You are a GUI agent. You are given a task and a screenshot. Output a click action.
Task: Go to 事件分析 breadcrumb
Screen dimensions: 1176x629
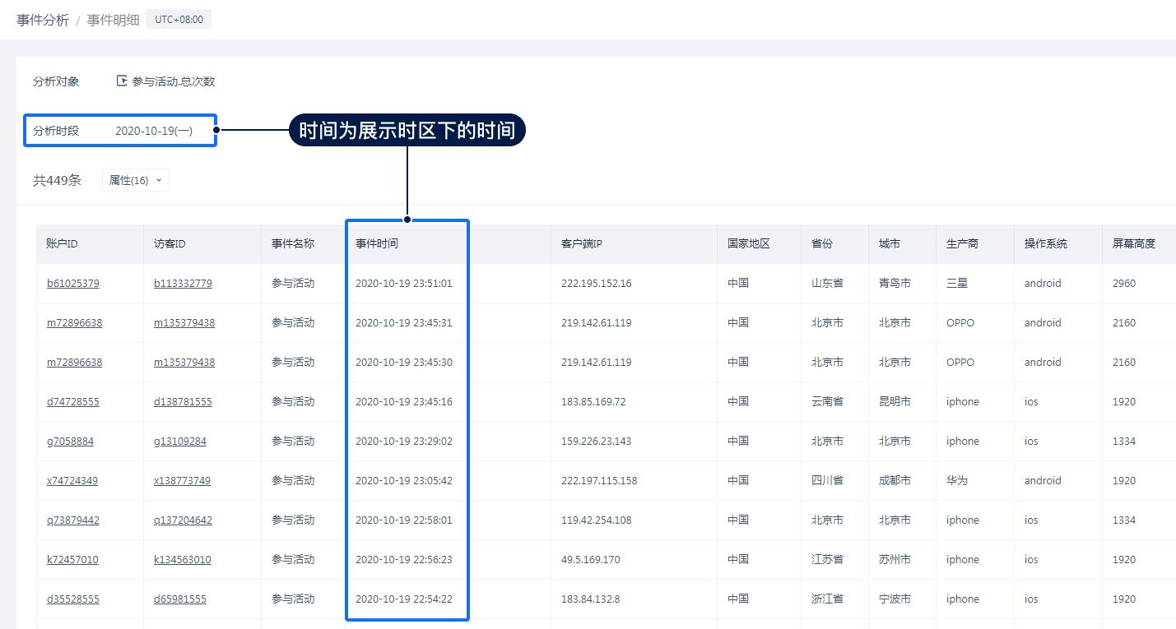click(43, 20)
